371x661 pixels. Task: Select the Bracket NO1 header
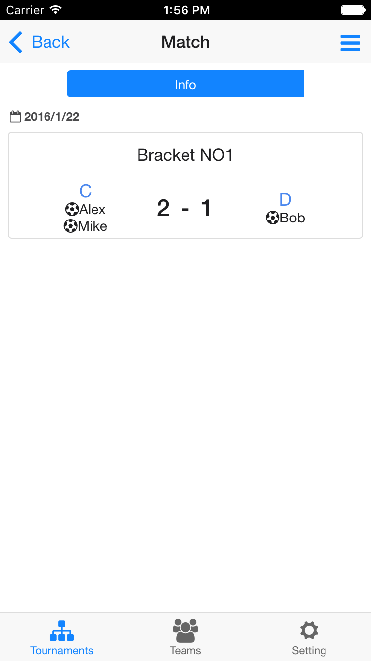click(x=185, y=155)
